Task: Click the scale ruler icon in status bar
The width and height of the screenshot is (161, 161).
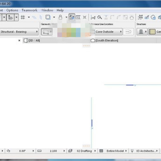Action: (39, 151)
